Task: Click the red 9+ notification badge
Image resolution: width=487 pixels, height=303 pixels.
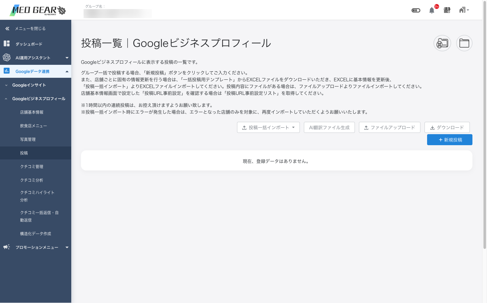Action: (436, 6)
